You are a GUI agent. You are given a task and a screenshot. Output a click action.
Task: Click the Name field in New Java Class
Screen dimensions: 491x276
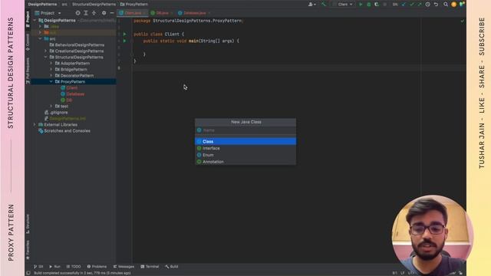pos(245,130)
